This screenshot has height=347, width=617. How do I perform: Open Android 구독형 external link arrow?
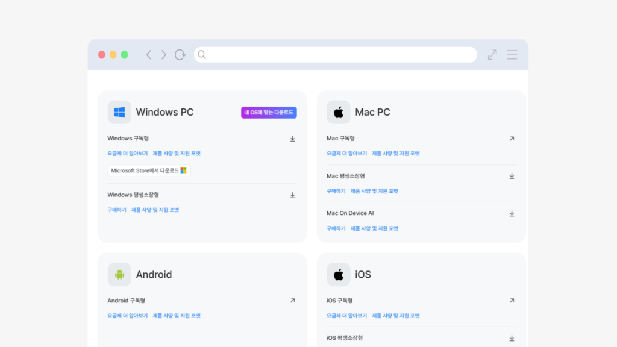[x=292, y=301]
